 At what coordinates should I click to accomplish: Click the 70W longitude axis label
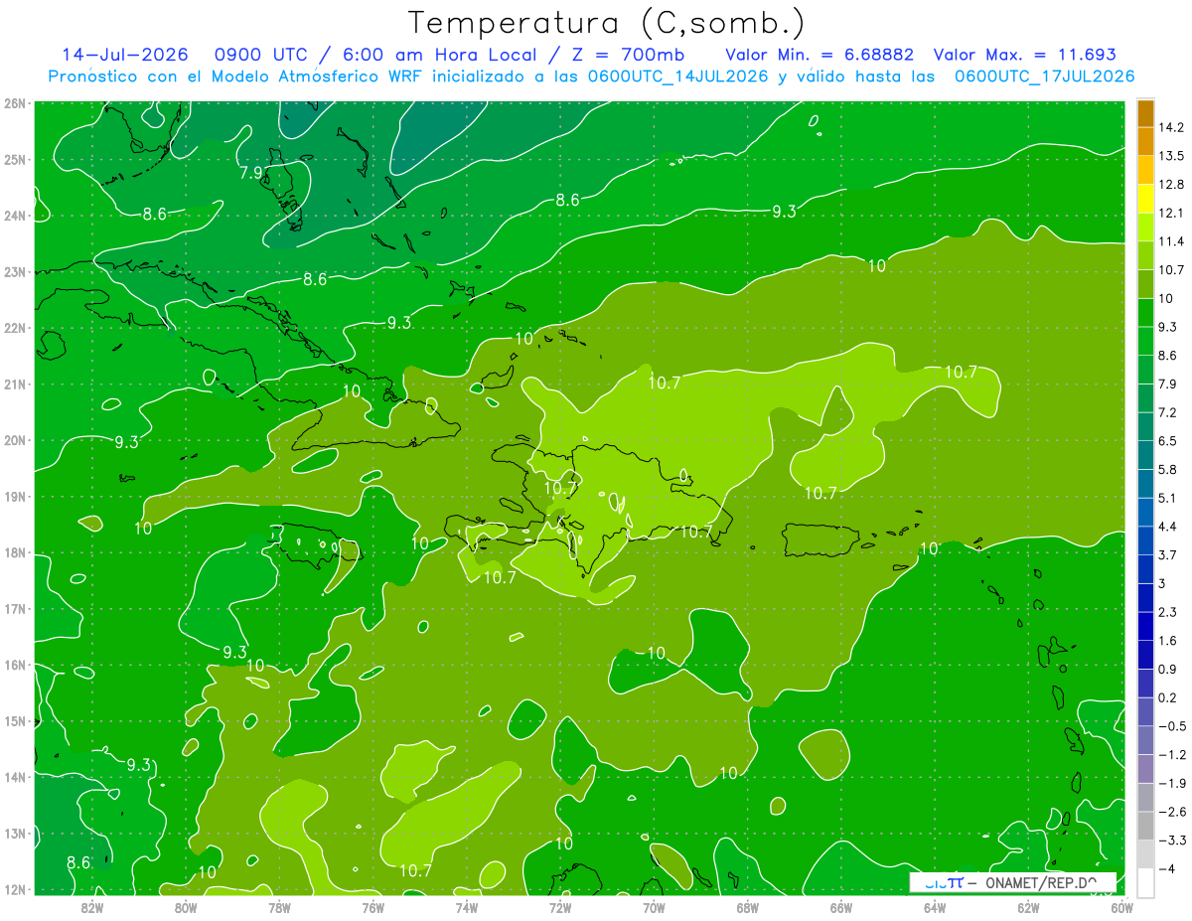pyautogui.click(x=654, y=907)
